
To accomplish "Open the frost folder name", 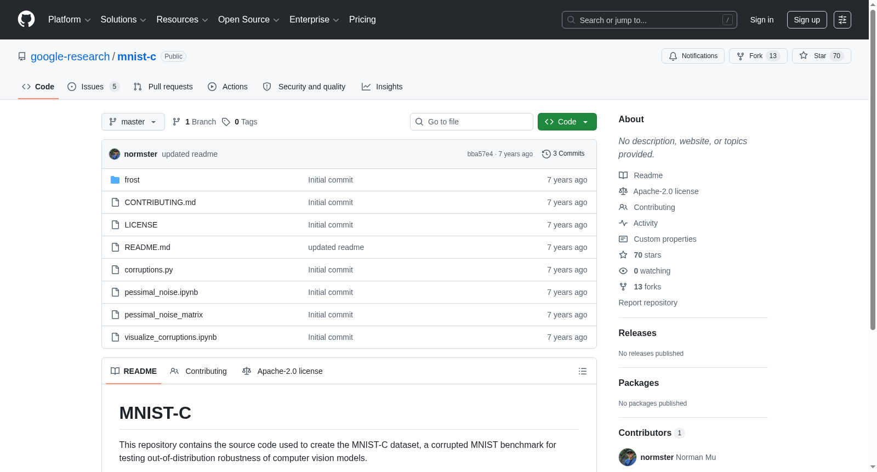I will click(x=132, y=180).
